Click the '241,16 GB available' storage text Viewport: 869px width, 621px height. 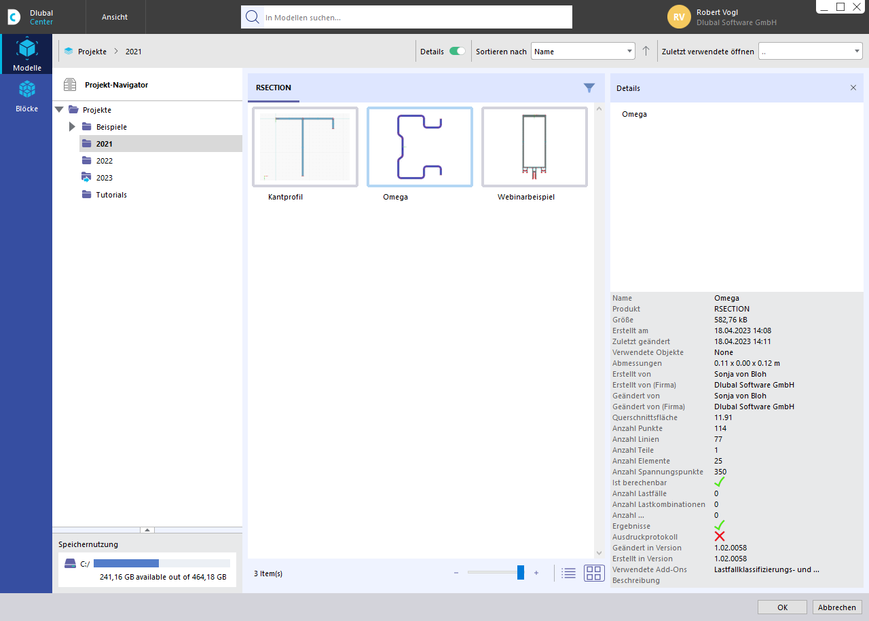click(x=163, y=578)
